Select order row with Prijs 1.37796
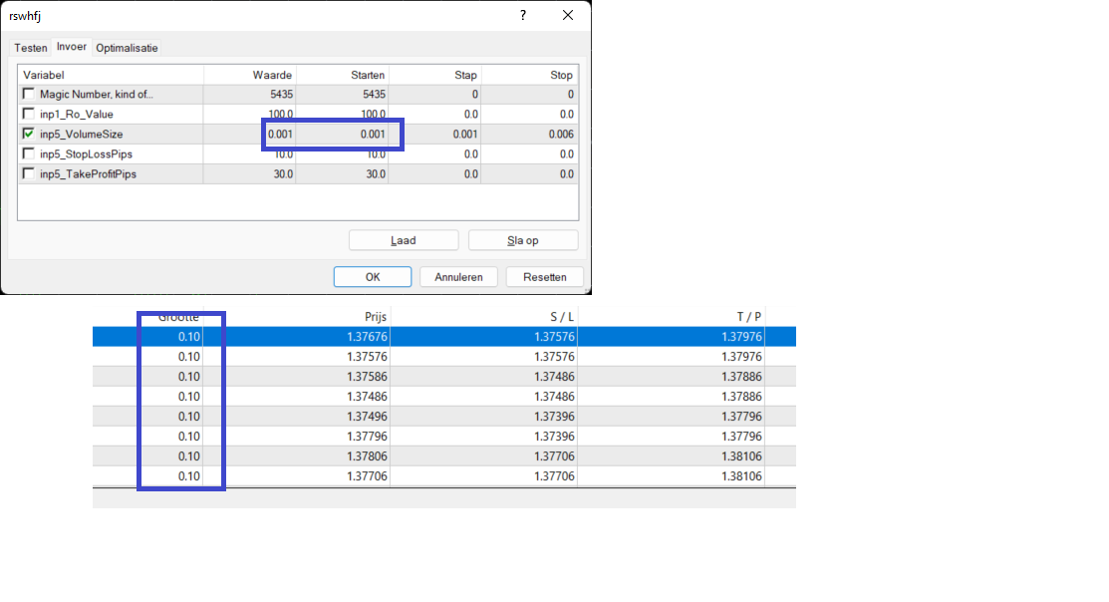This screenshot has height=602, width=1109. coord(444,436)
